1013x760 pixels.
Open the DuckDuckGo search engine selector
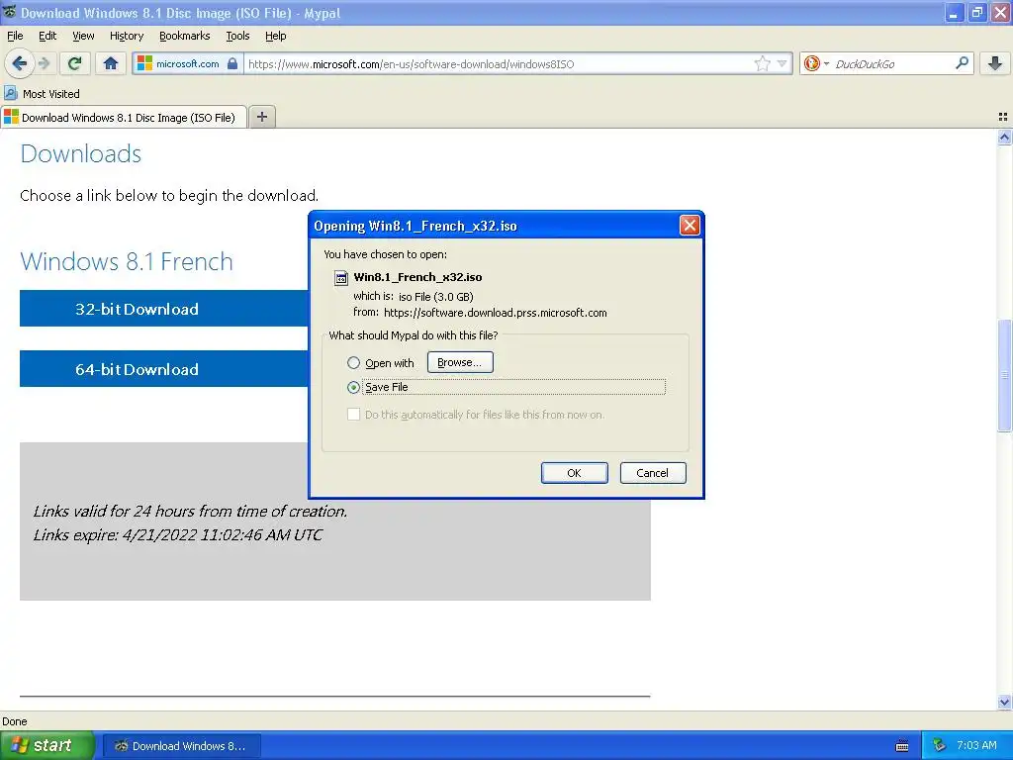tap(816, 63)
